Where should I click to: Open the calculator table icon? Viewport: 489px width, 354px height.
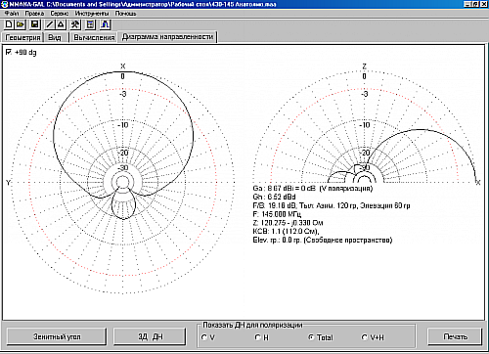tap(90, 24)
